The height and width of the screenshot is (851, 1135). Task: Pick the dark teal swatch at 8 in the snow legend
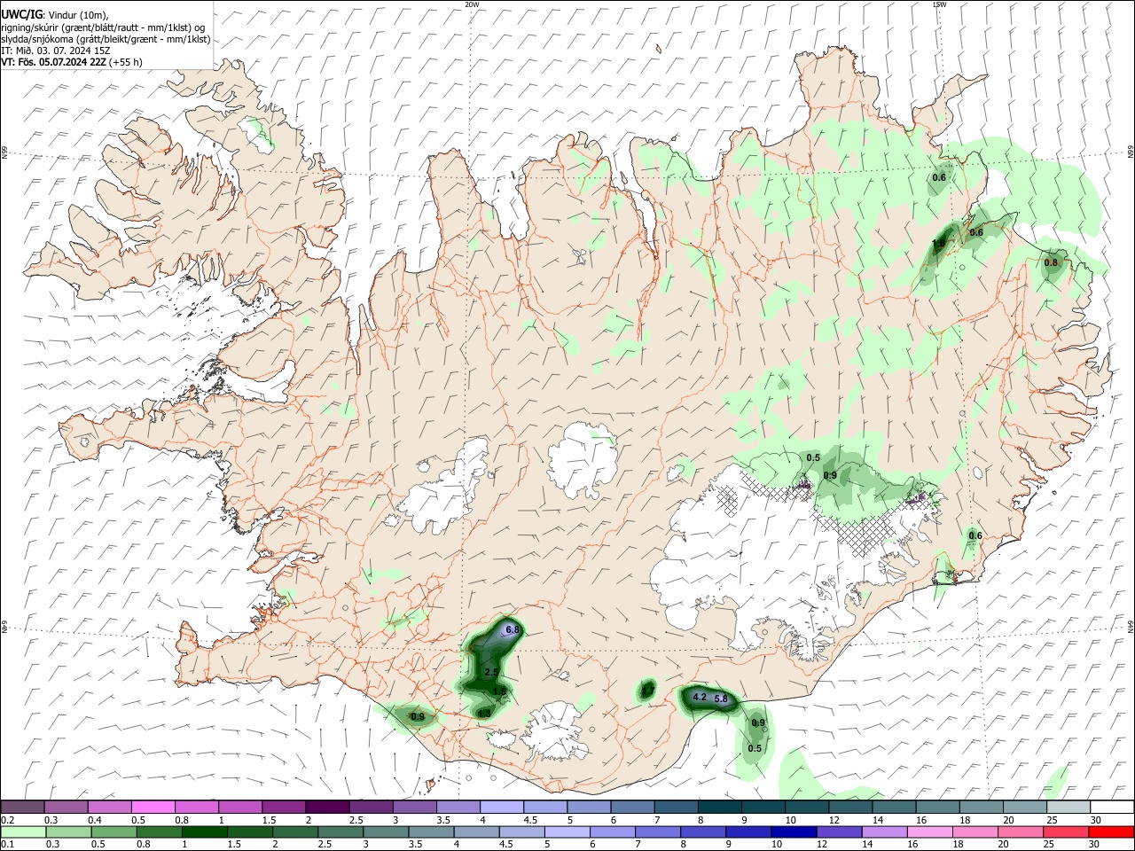(720, 807)
